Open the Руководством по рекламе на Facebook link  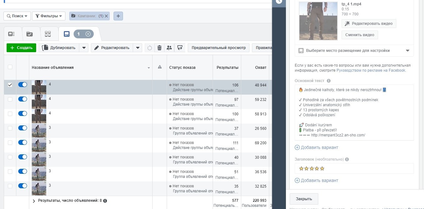pos(371,70)
